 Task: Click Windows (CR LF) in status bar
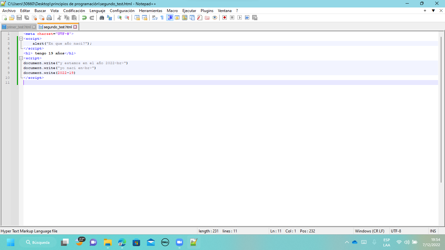click(370, 231)
